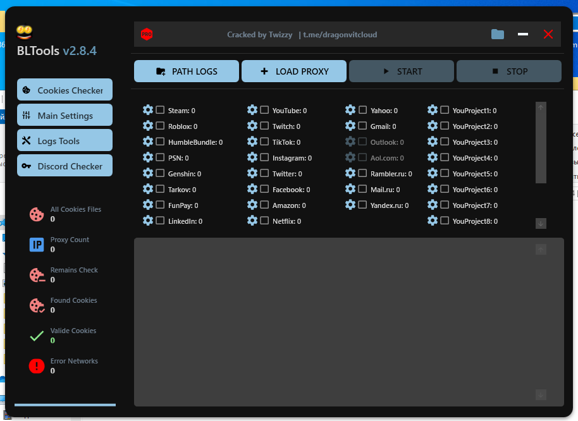Open settings gear for TikTok

252,142
